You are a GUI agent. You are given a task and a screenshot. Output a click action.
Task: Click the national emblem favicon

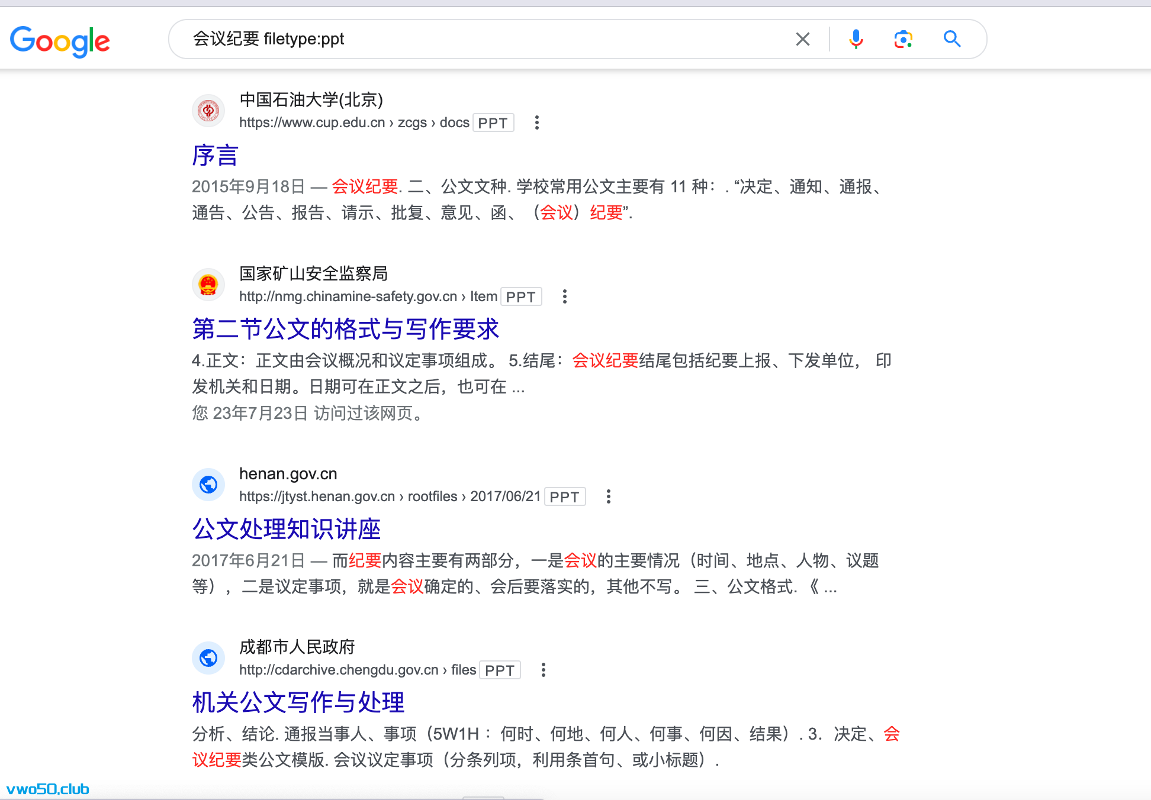(208, 285)
